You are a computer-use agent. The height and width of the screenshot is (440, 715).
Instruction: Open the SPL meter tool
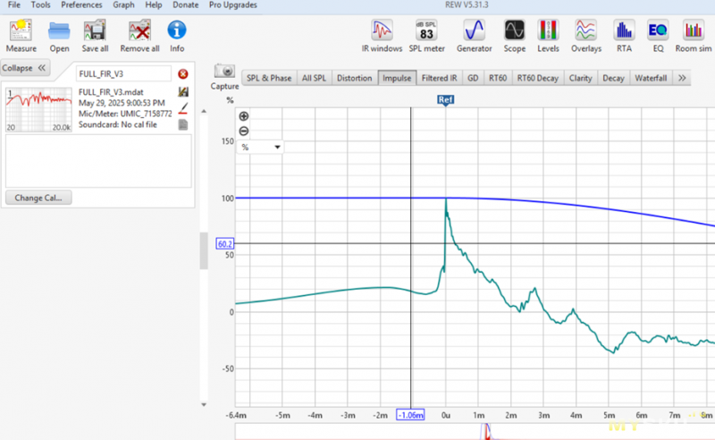coord(426,35)
